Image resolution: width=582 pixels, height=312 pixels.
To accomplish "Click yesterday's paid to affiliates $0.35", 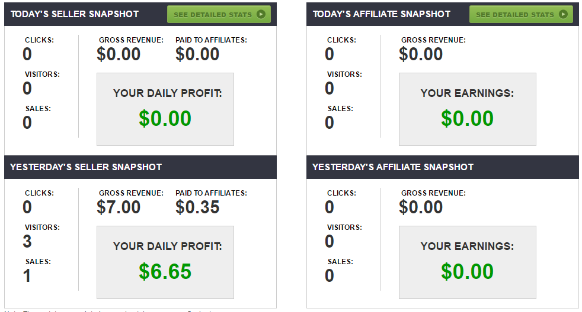I will point(197,207).
